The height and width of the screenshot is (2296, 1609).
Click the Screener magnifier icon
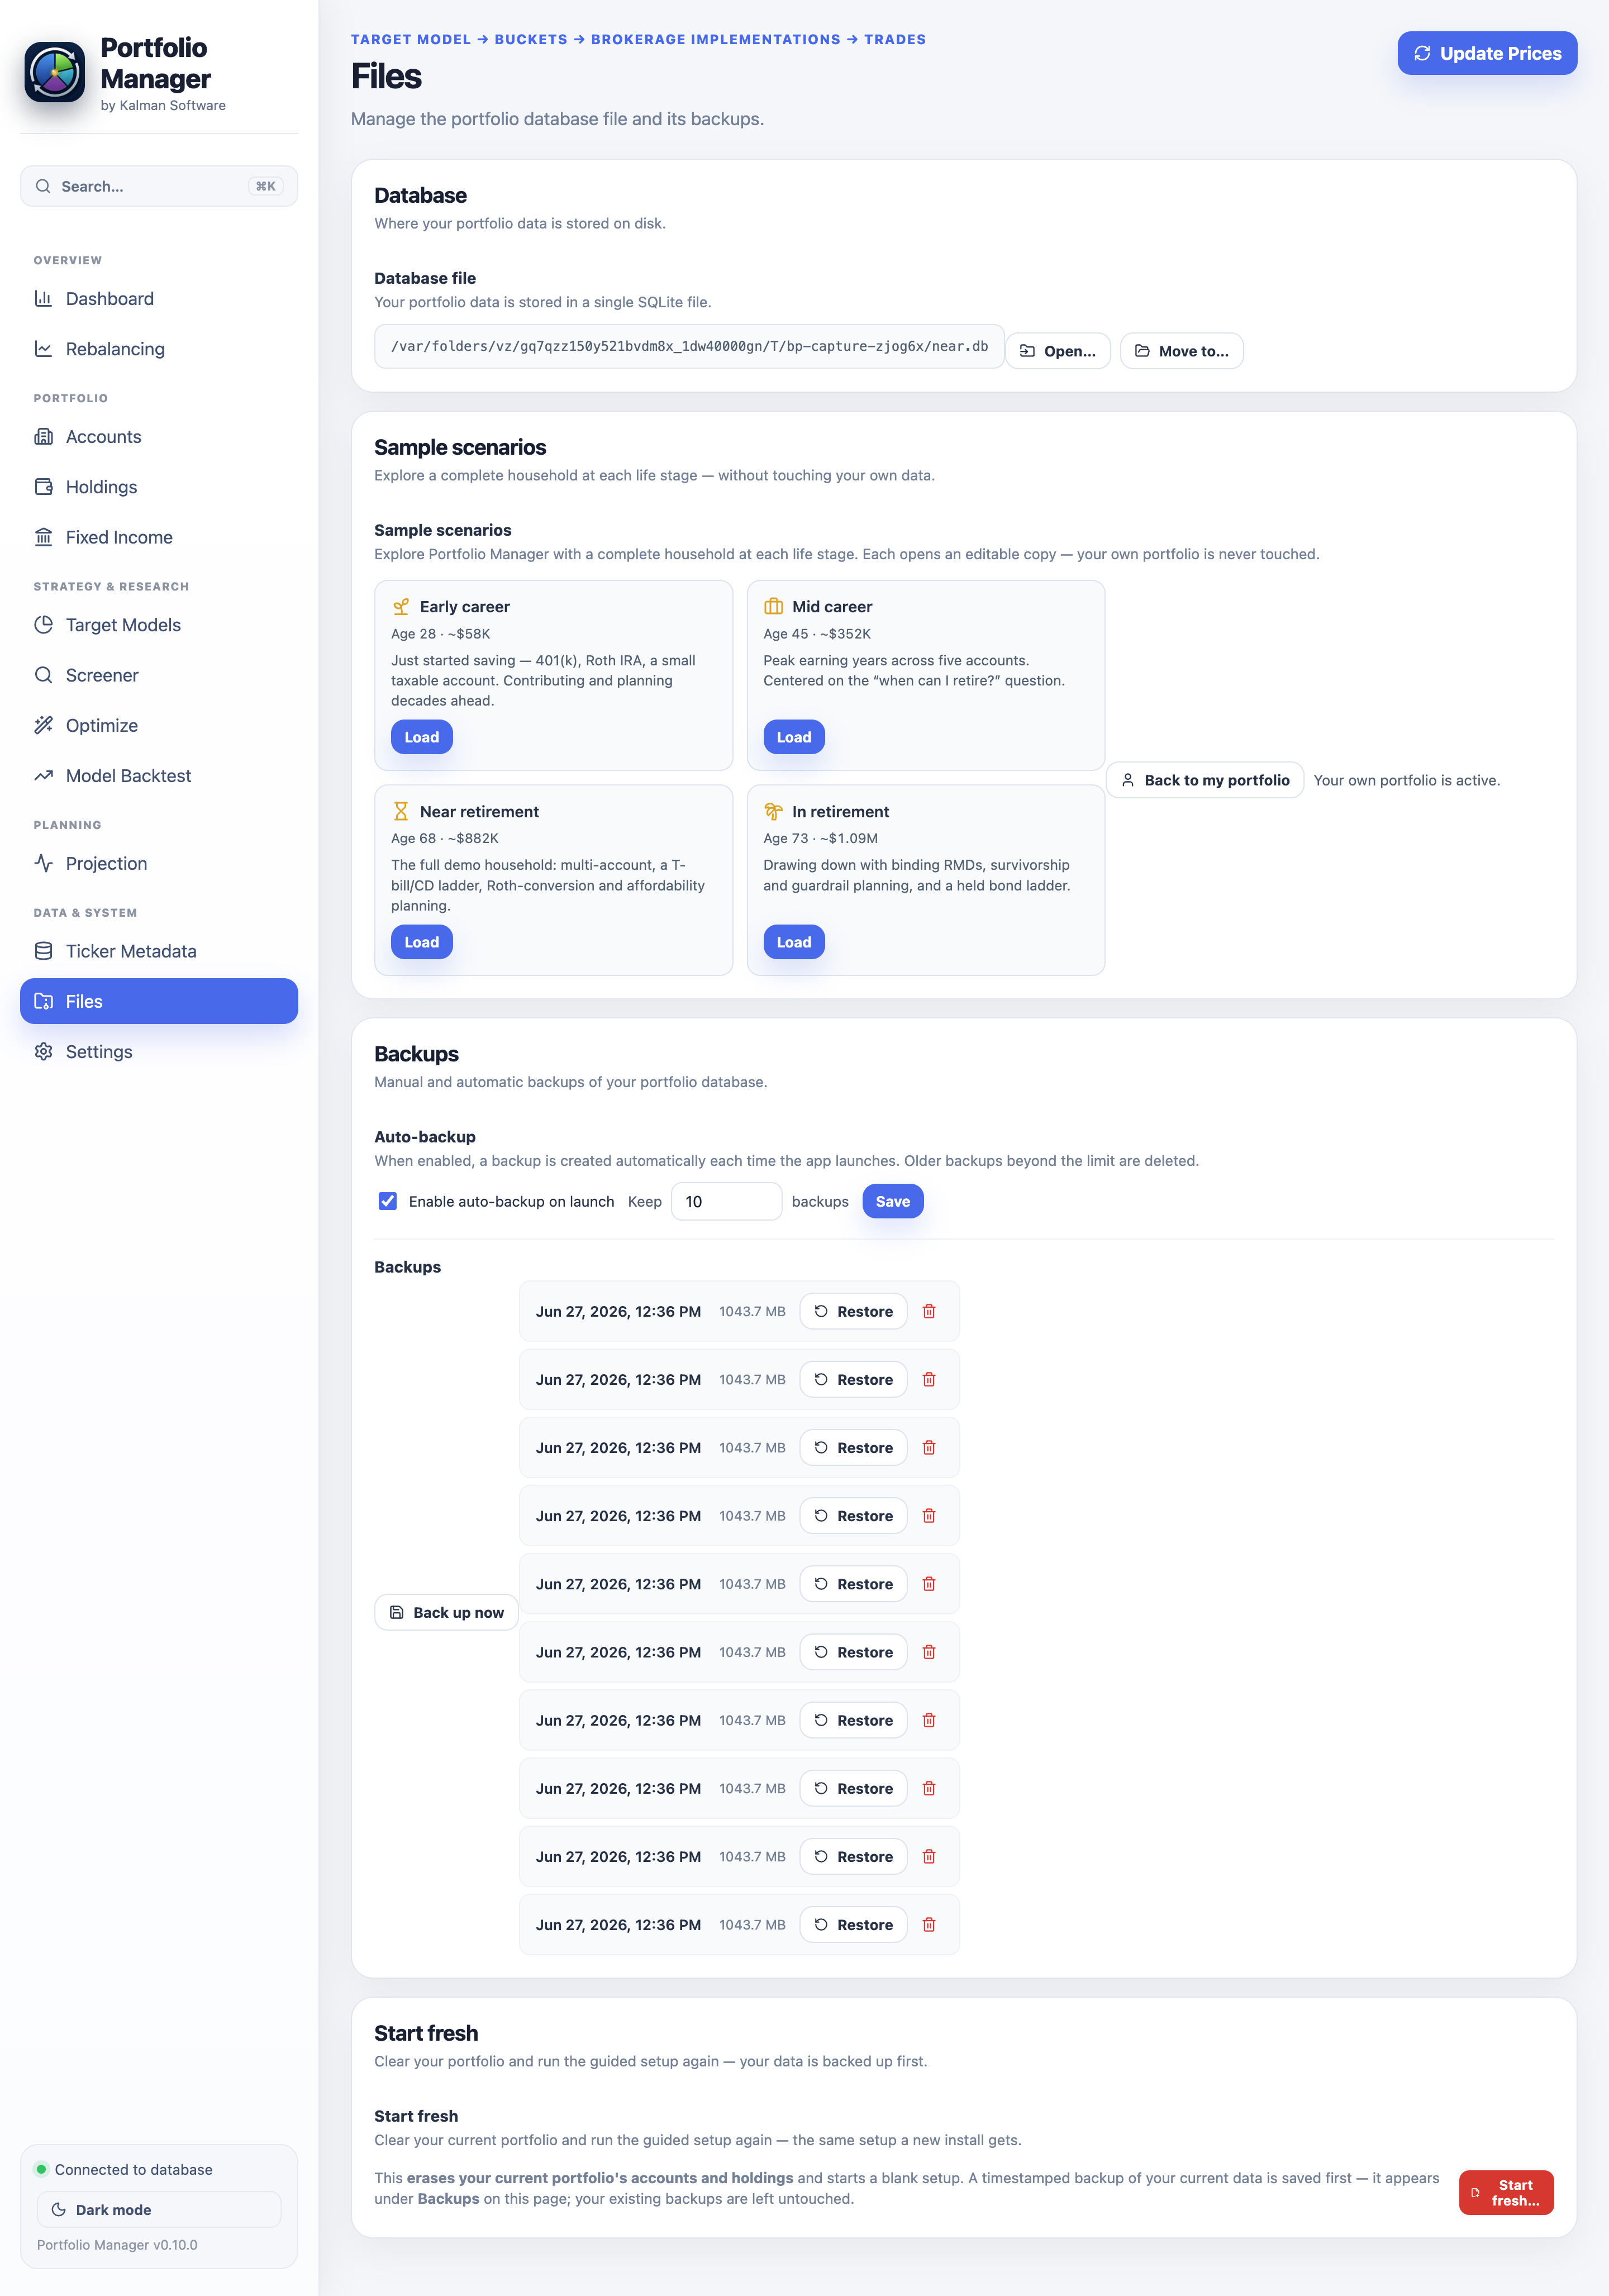pos(43,675)
